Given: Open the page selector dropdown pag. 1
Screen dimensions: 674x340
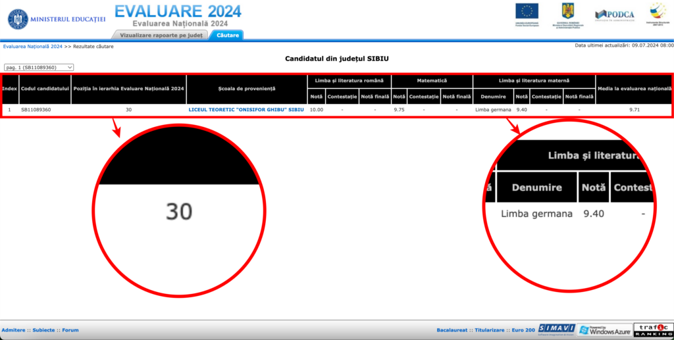Looking at the screenshot, I should pyautogui.click(x=39, y=67).
